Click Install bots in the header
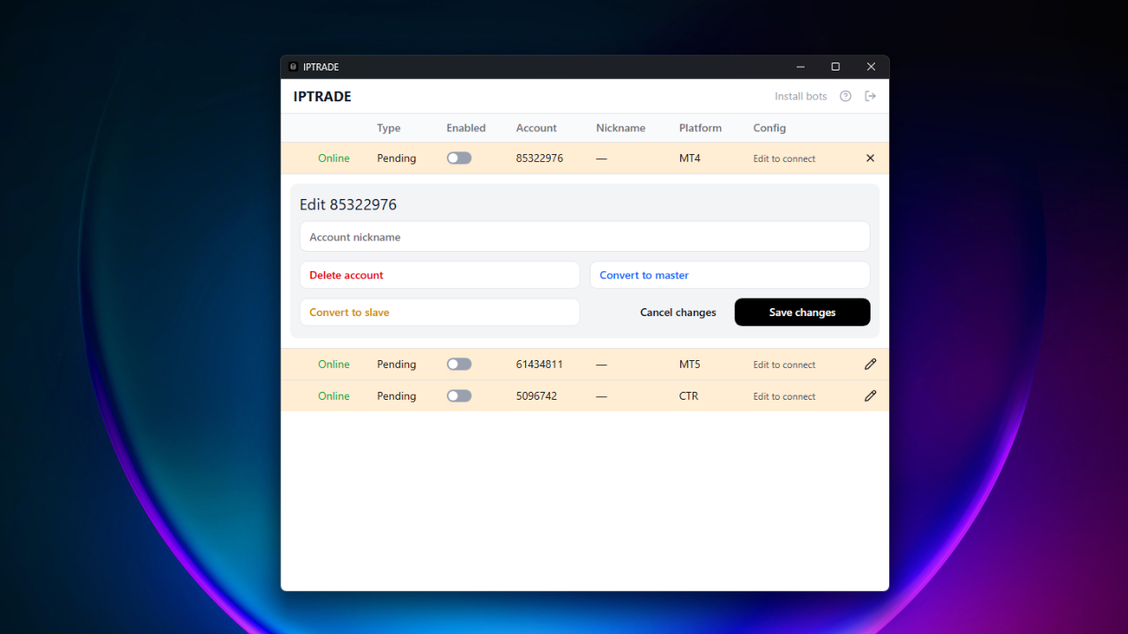The width and height of the screenshot is (1128, 634). (x=800, y=96)
